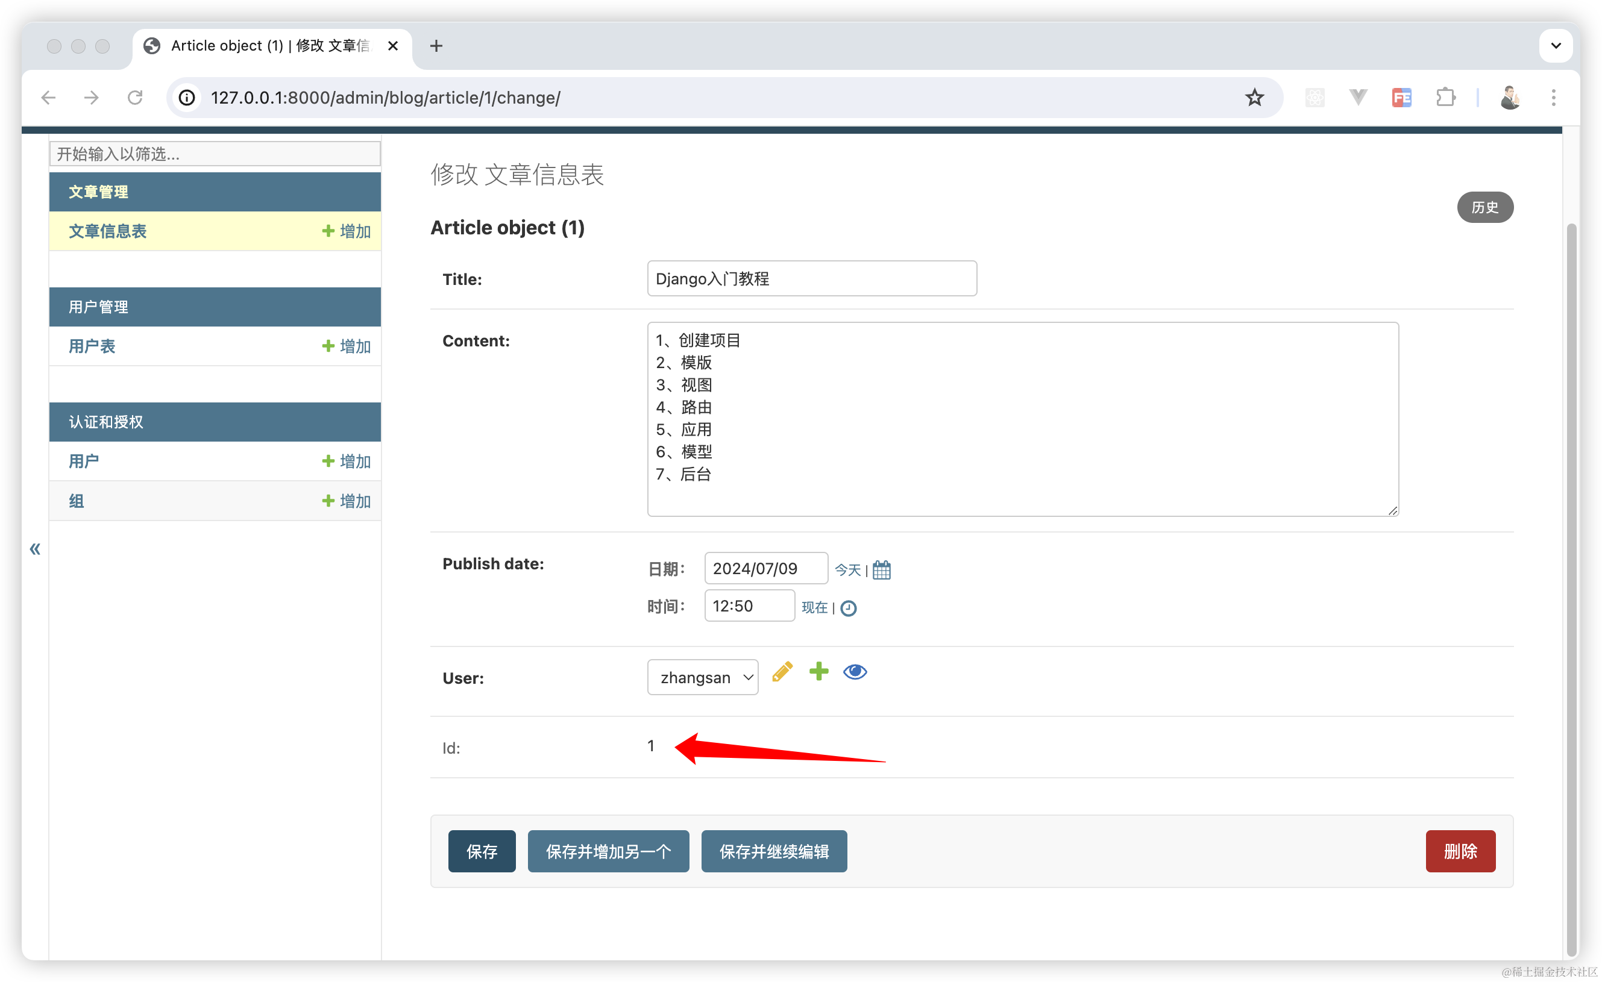Close the Article object tab
The image size is (1602, 982).
tap(393, 46)
